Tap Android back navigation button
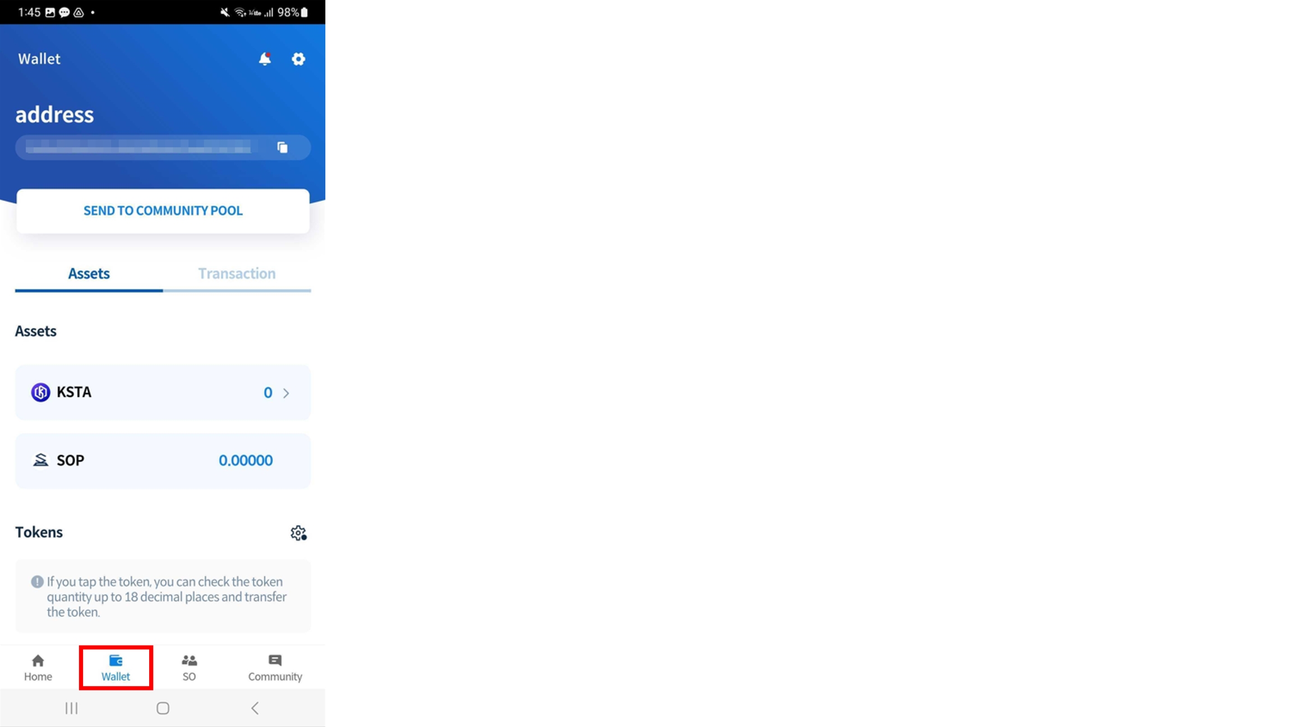 (x=255, y=708)
